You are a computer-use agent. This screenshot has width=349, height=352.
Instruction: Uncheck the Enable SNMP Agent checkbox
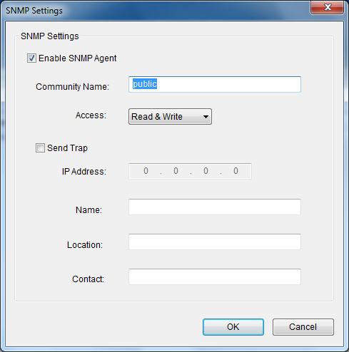click(x=31, y=58)
